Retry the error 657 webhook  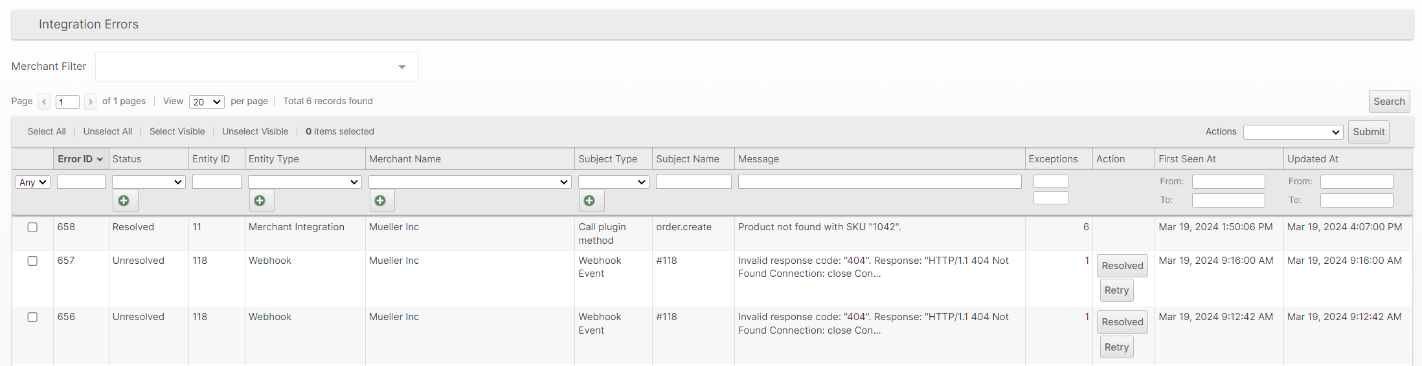[1116, 291]
